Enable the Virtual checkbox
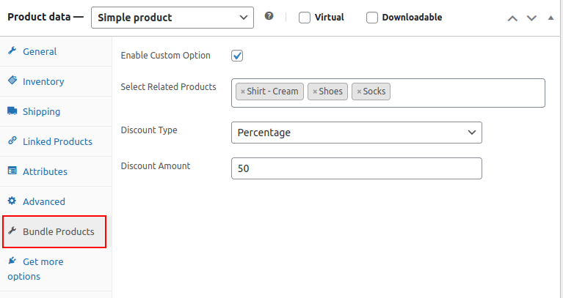 pyautogui.click(x=305, y=18)
